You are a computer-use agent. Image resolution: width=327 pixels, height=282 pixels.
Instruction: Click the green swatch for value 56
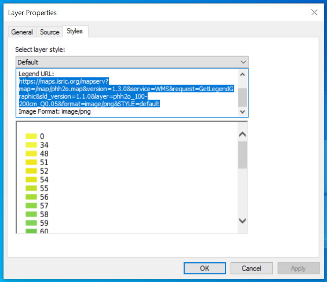[x=31, y=197]
